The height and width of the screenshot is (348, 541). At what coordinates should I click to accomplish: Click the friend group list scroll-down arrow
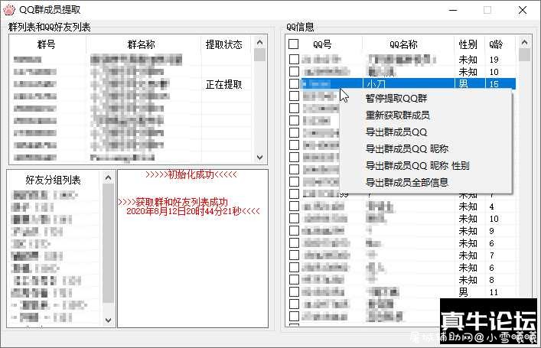(x=109, y=320)
